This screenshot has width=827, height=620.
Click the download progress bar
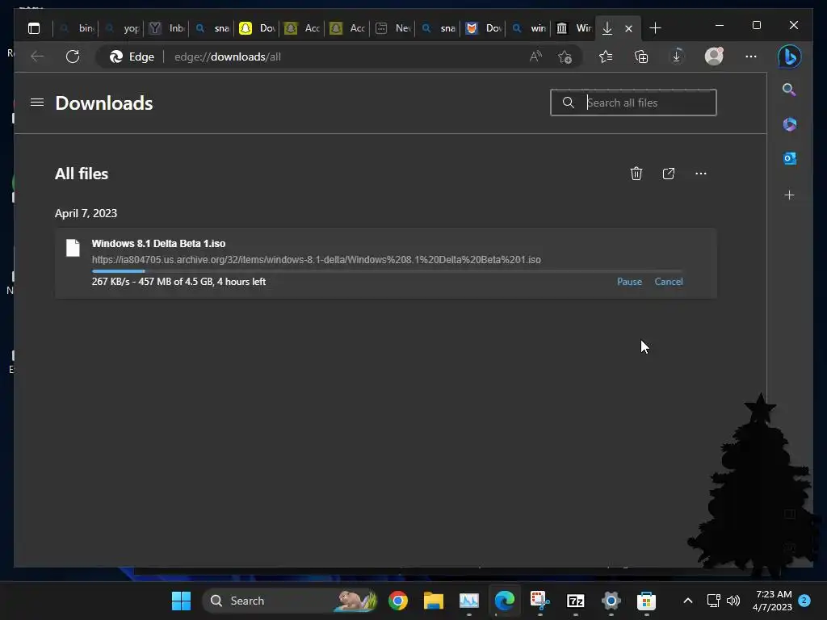pos(387,271)
